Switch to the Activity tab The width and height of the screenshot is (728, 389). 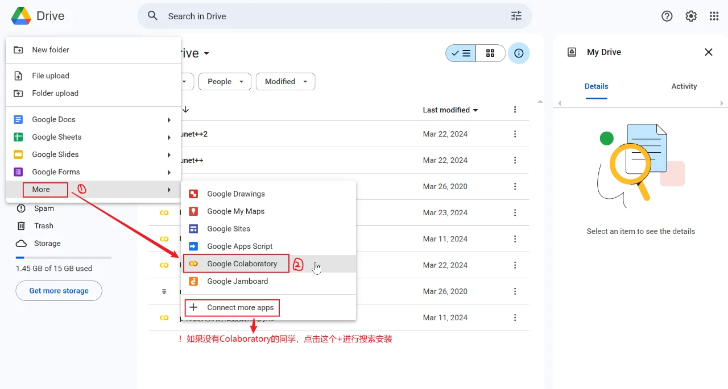pos(684,86)
